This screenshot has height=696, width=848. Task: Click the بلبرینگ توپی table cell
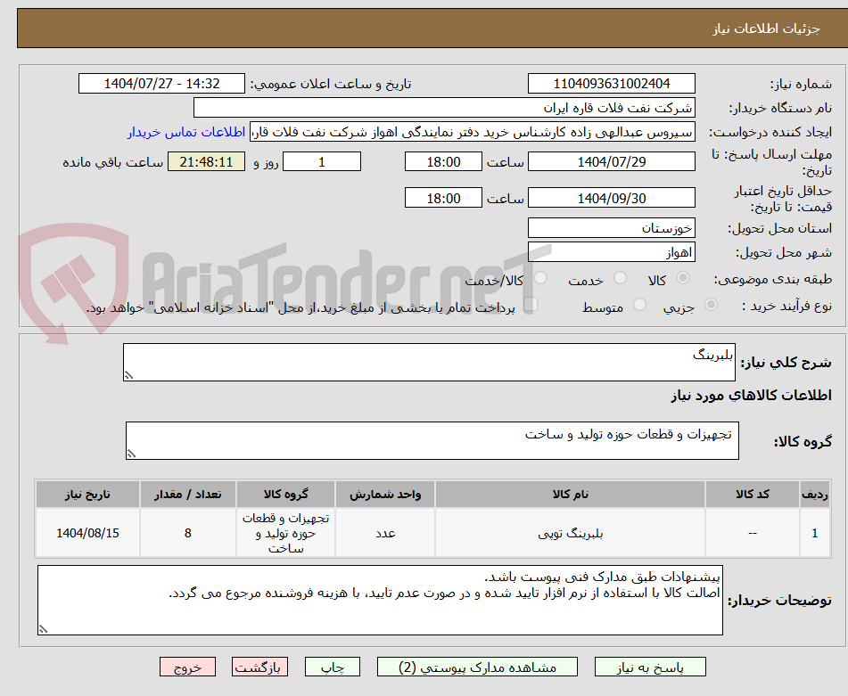[x=570, y=533]
